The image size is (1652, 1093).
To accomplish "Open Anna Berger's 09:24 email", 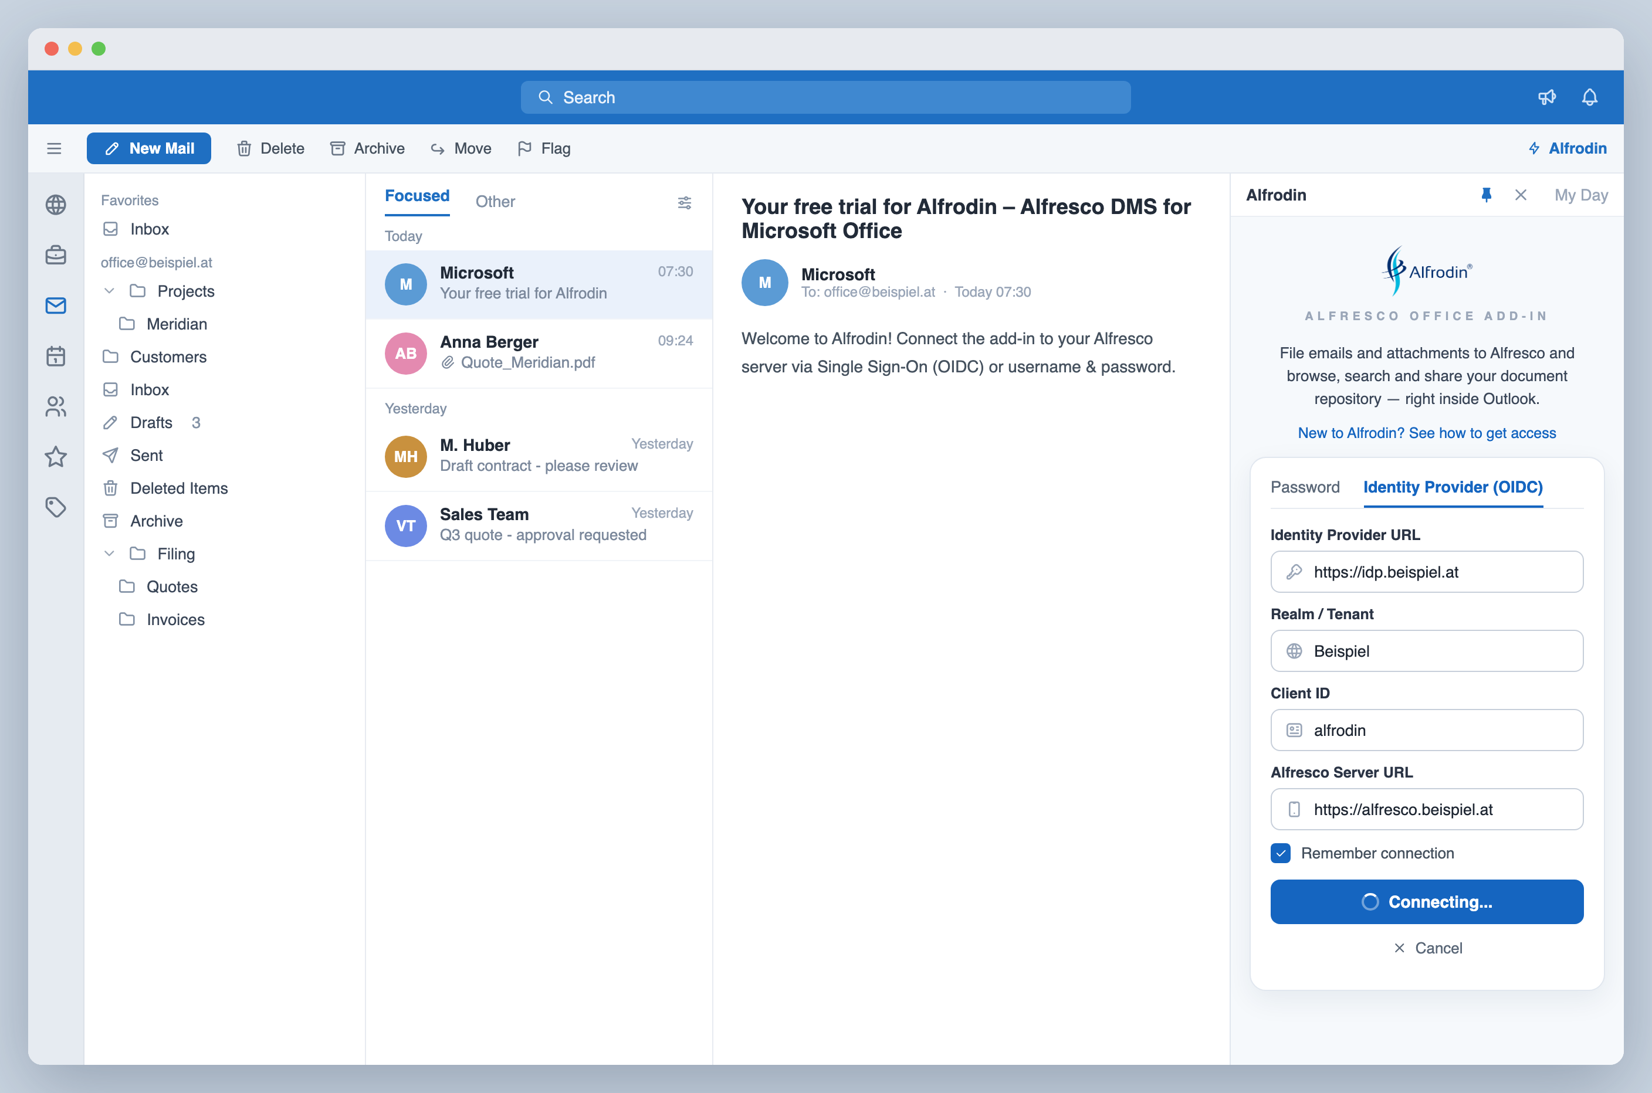I will pos(539,354).
